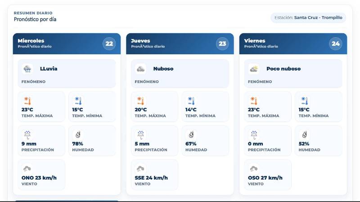Click the 67% Humedad tile on Jueves
Viewport: 360px width, 202px height.
[205, 141]
